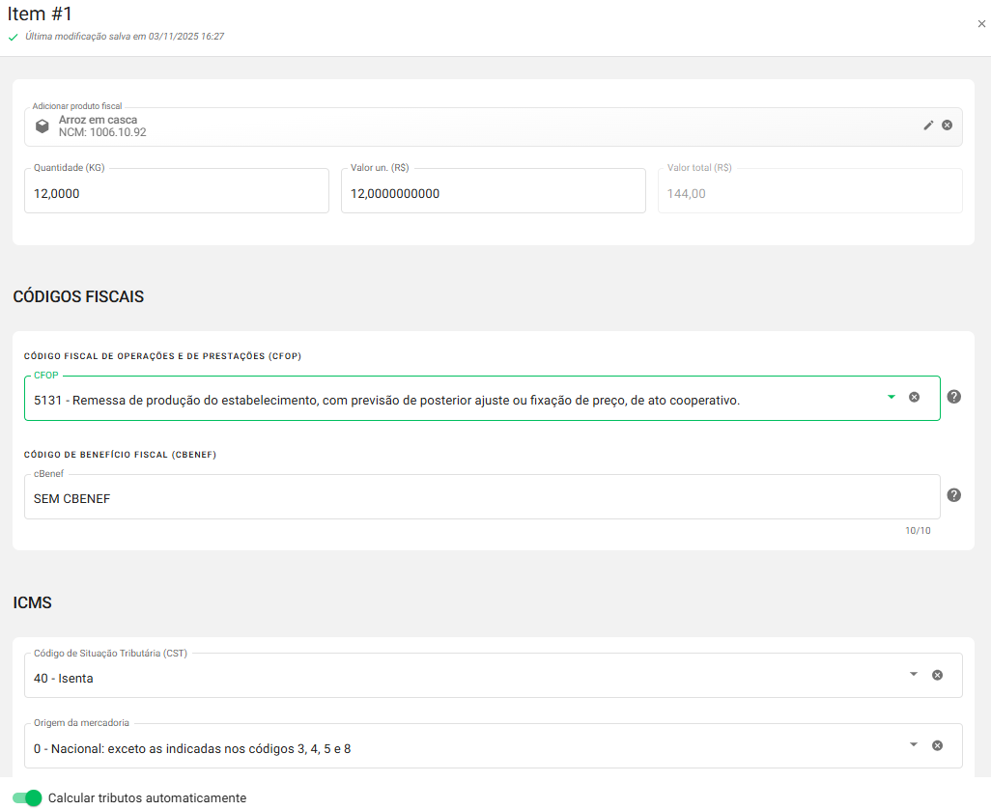
Task: Open the help icon next to CFOP
Action: (953, 397)
